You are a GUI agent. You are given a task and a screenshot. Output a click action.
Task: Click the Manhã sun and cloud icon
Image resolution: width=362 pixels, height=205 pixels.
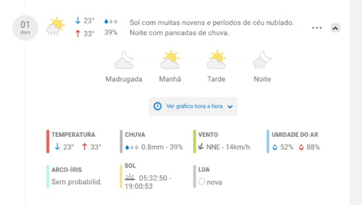click(170, 60)
